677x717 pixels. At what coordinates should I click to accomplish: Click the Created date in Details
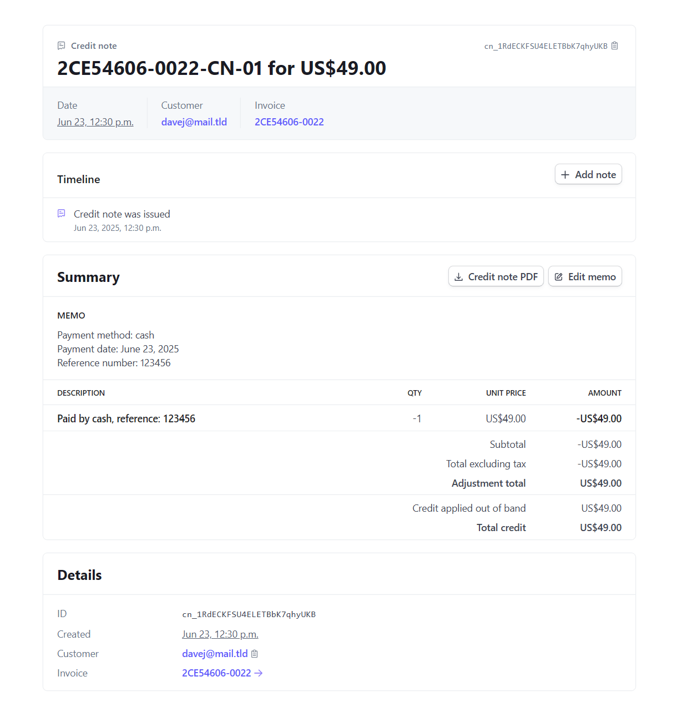tap(220, 634)
